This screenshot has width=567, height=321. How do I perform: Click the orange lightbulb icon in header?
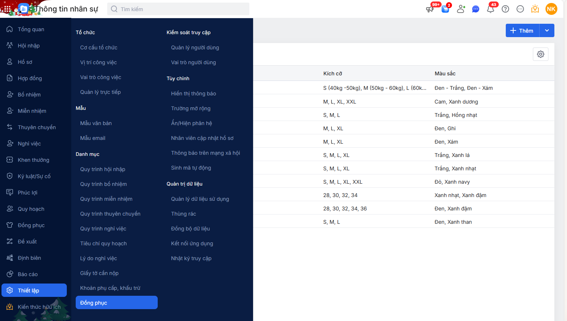coord(535,9)
